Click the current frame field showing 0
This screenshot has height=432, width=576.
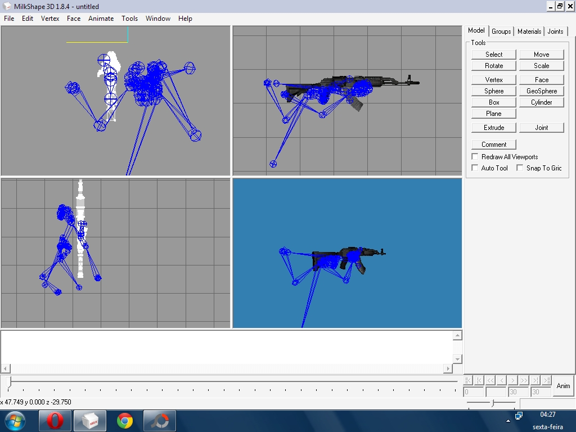point(473,392)
